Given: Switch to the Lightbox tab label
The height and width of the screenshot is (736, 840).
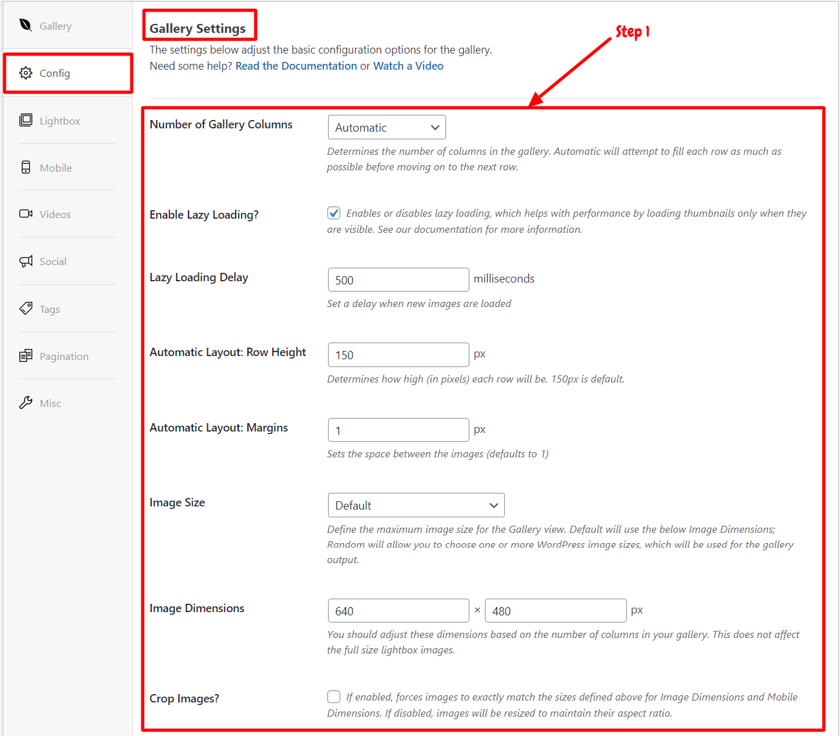Looking at the screenshot, I should (x=60, y=121).
